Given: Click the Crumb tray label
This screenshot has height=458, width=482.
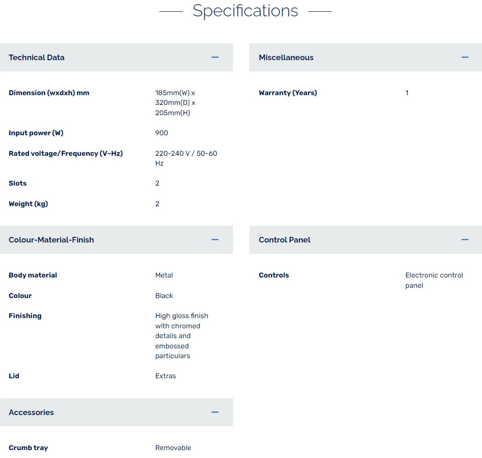Looking at the screenshot, I should point(28,448).
